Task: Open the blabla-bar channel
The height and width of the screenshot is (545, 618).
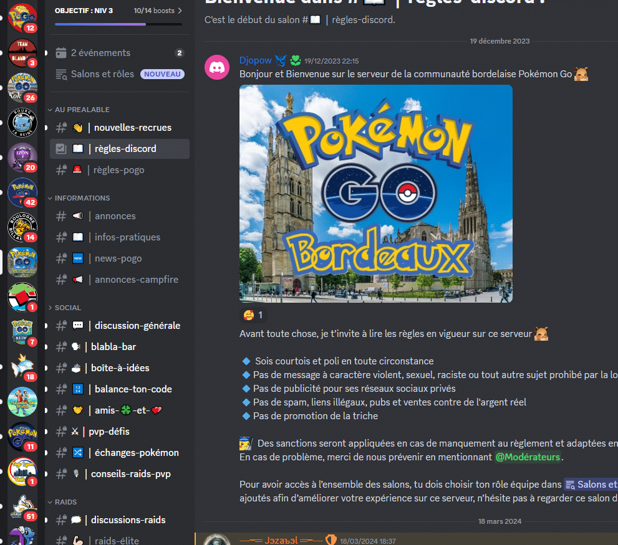Action: coord(120,347)
